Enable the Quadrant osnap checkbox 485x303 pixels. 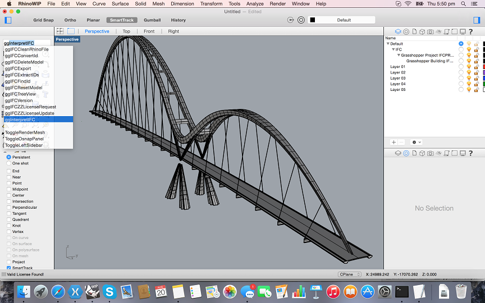point(9,219)
